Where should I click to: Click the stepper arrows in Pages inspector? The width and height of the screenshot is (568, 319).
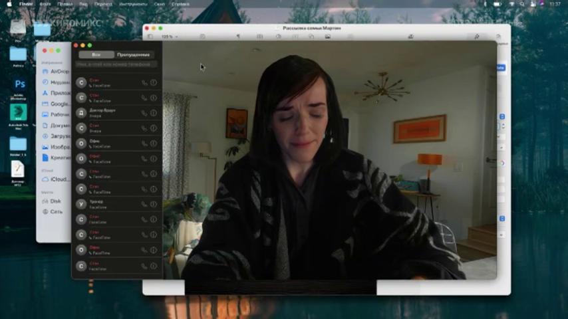coord(503,126)
